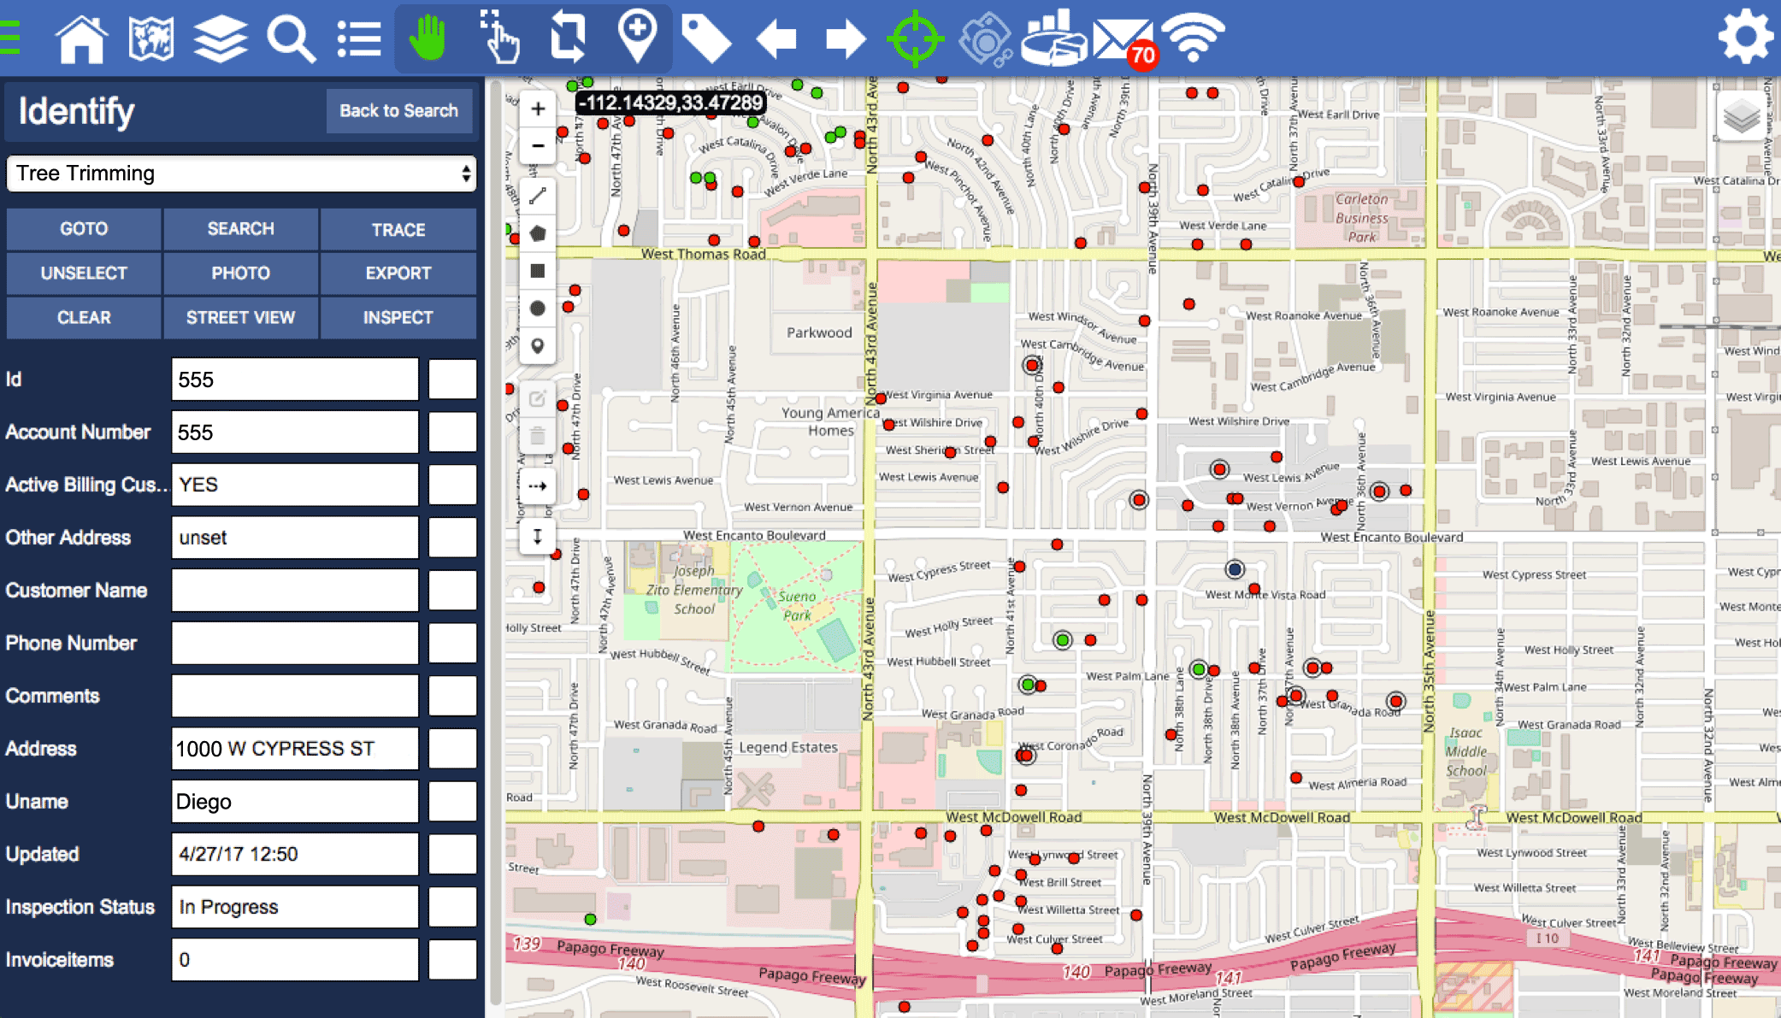Viewport: 1781px width, 1018px height.
Task: Tick the checkbox beside Address field
Action: 452,749
